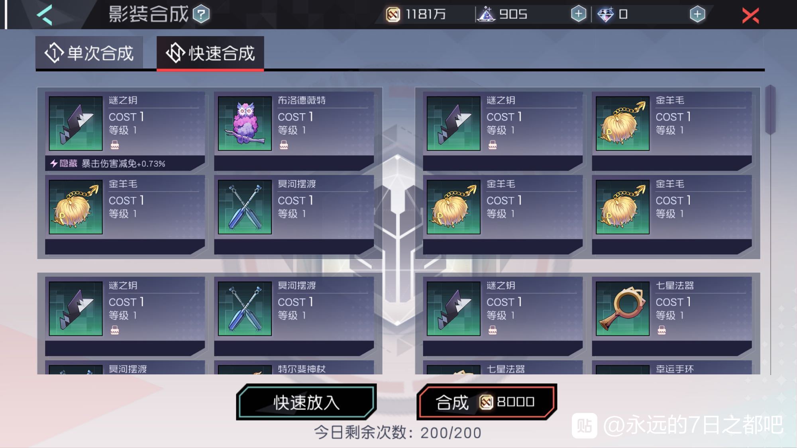The image size is (797, 448).
Task: Close the synthesis screen with red X
Action: (750, 16)
